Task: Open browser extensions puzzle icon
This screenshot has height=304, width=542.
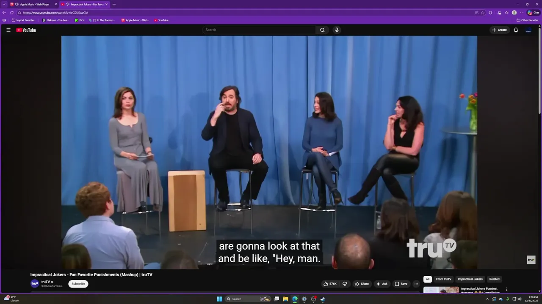Action: (491, 13)
